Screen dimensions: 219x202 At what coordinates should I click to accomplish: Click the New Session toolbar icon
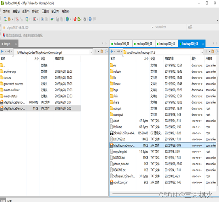5,19
